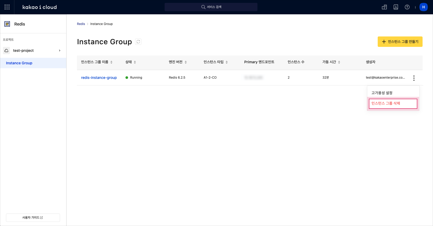Click the Redis 6.2.5 engine version cell
Viewport: 433px width, 226px height.
177,78
